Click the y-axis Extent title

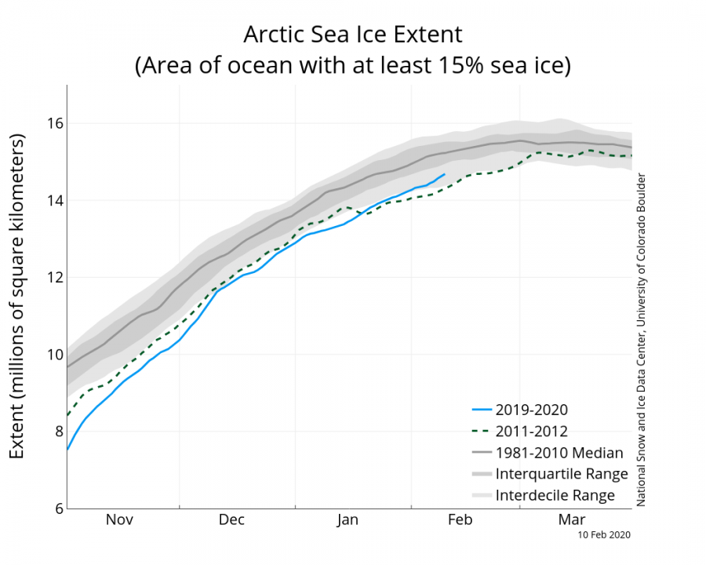pyautogui.click(x=16, y=296)
